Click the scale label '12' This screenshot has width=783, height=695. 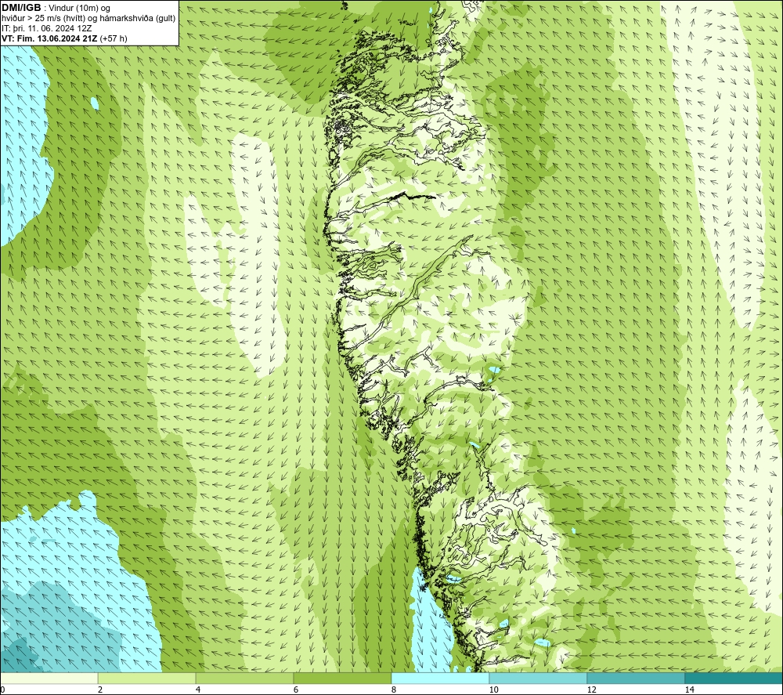coord(591,690)
